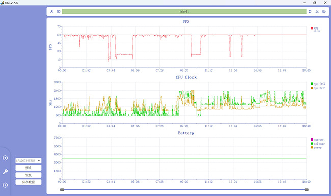Toggle FPS series in the legend
This screenshot has height=196, width=331.
tap(315, 29)
